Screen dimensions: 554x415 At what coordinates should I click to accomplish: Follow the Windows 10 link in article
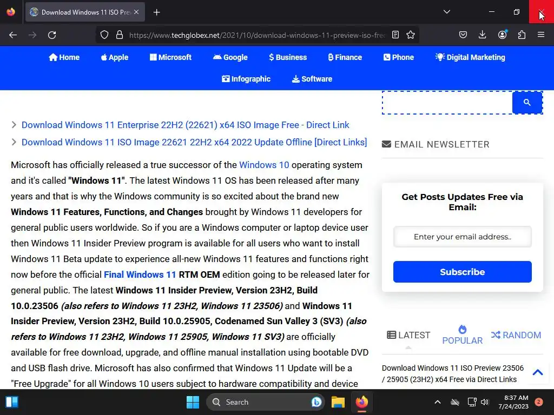[264, 165]
